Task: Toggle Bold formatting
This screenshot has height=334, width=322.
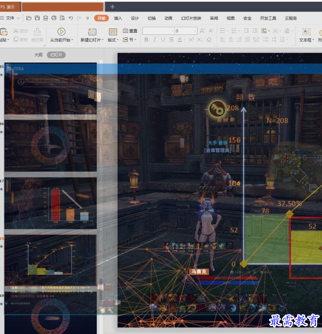Action: pos(146,40)
